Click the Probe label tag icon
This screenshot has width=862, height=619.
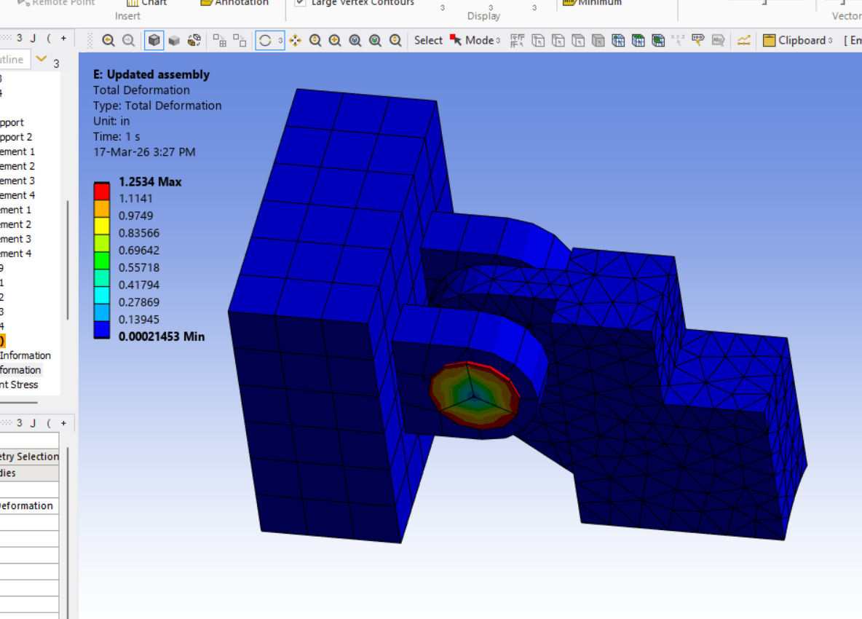697,41
